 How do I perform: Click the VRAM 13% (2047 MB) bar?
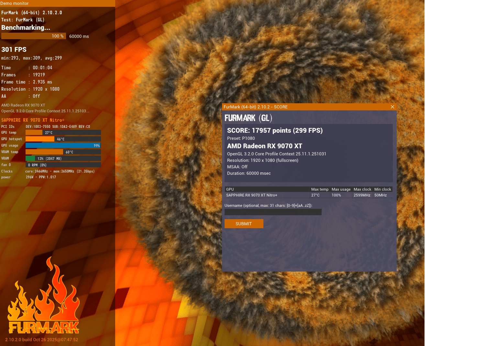click(63, 158)
